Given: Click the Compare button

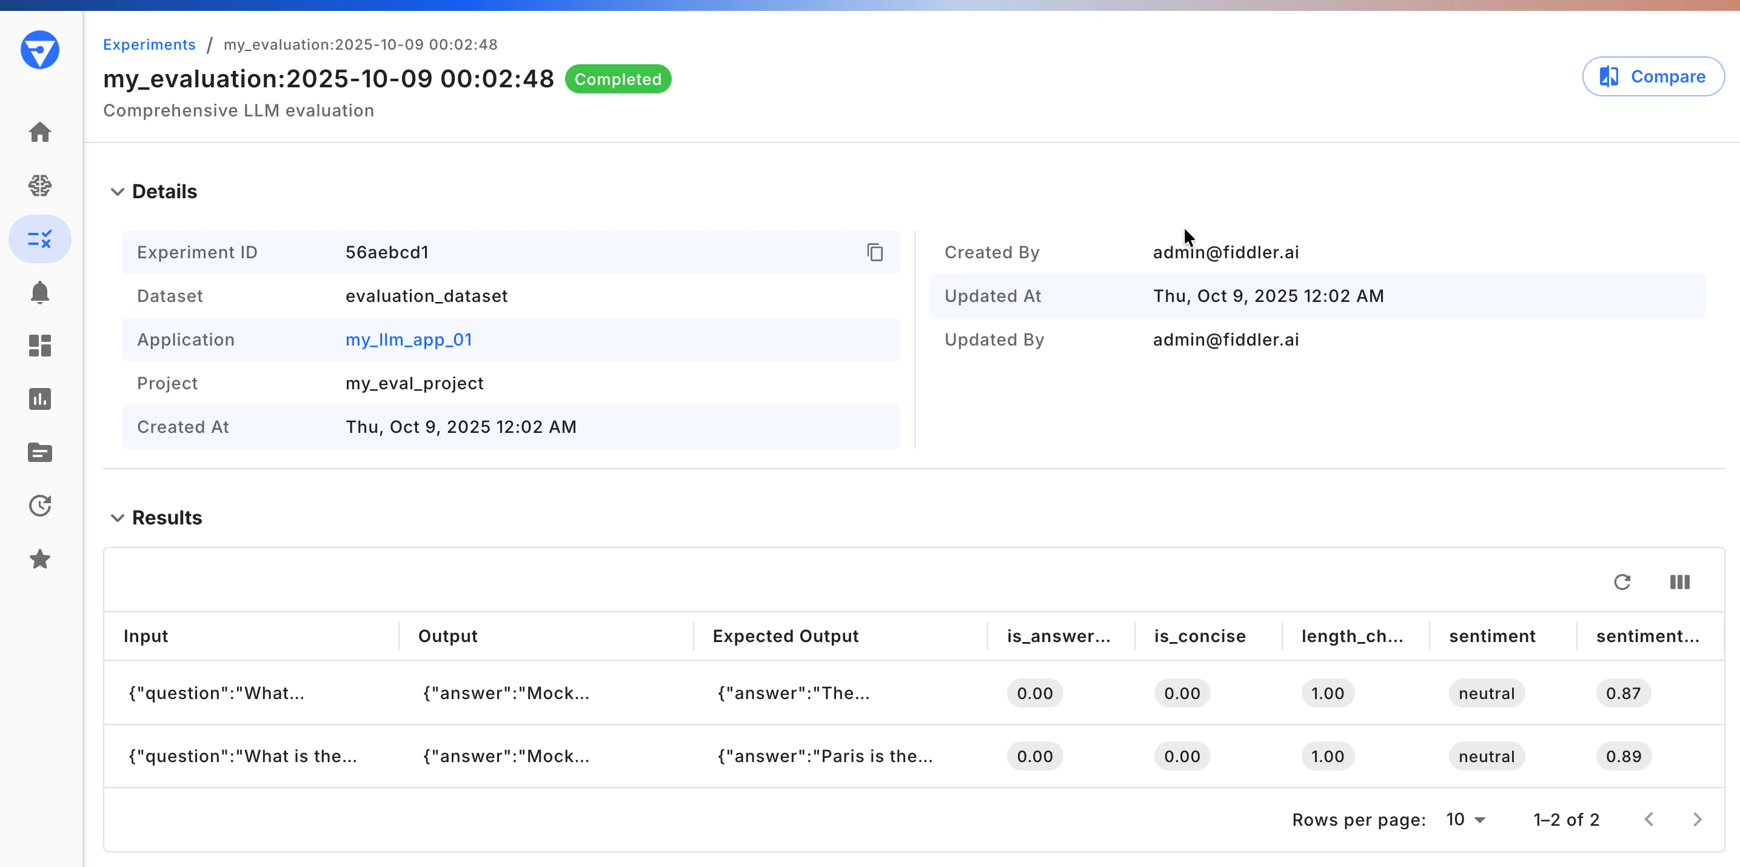Looking at the screenshot, I should [1653, 76].
